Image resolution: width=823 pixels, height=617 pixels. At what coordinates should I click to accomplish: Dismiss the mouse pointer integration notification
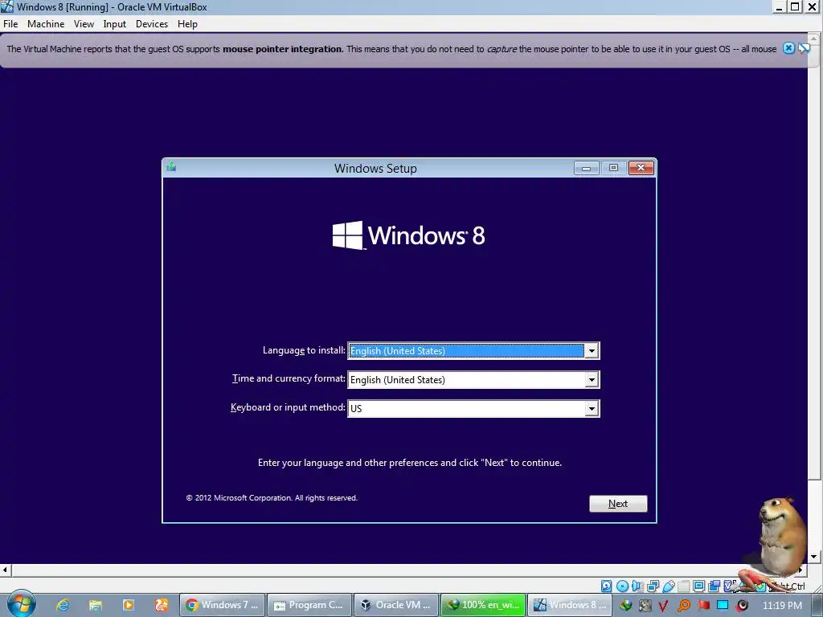tap(788, 48)
